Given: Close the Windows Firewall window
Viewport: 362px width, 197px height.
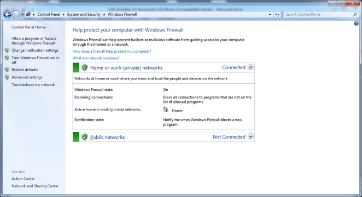Looking at the screenshot, I should point(353,3).
